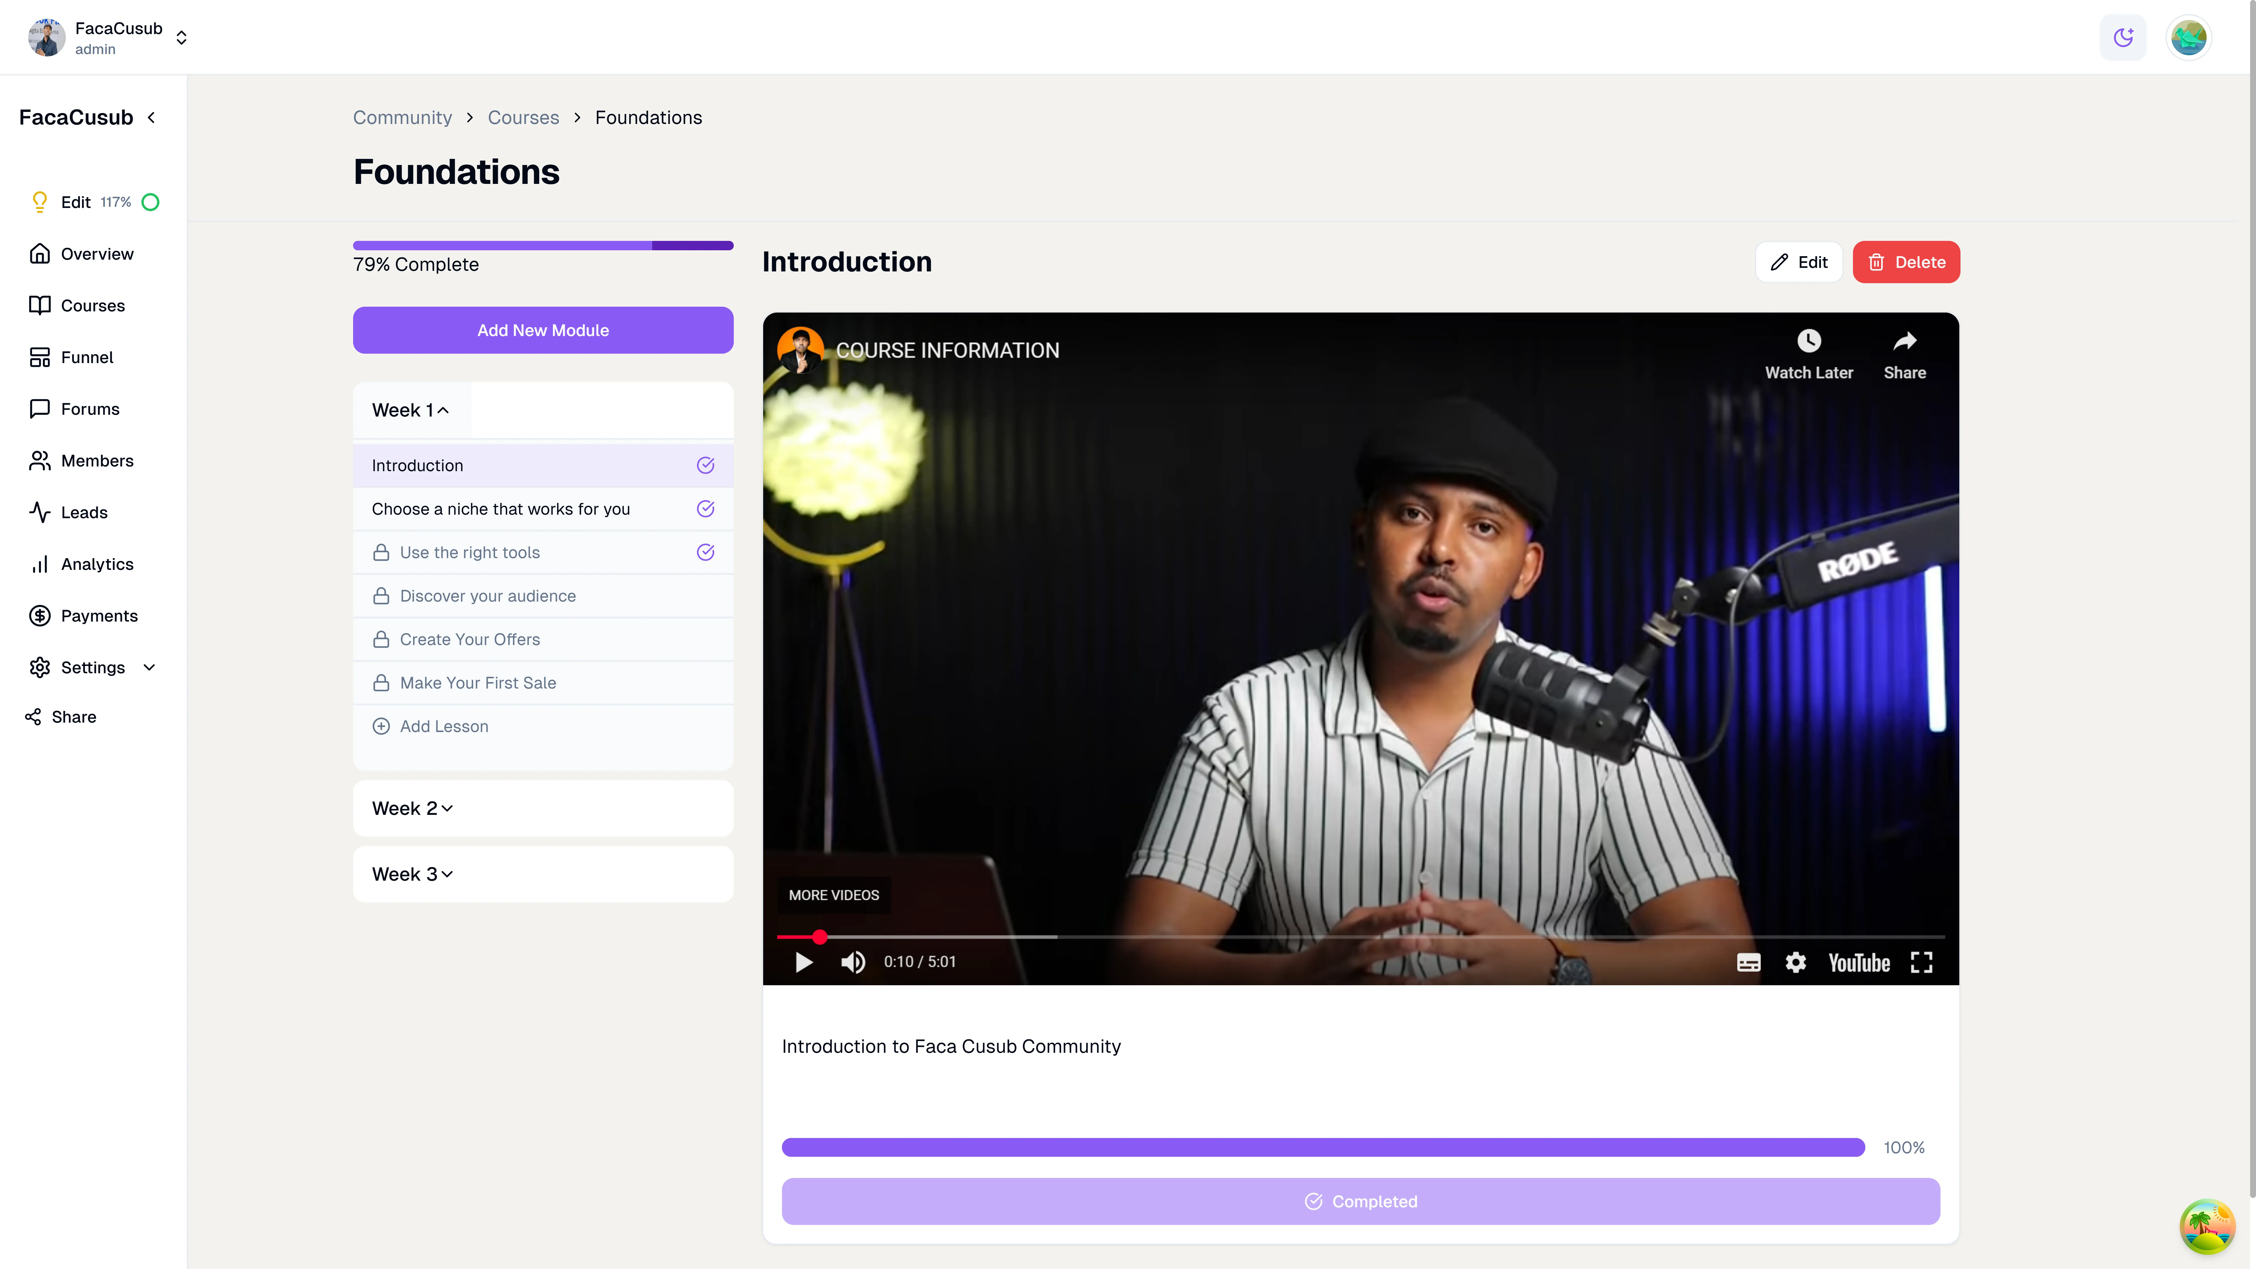
Task: Click the Edit lightbulb icon in sidebar
Action: pos(39,202)
